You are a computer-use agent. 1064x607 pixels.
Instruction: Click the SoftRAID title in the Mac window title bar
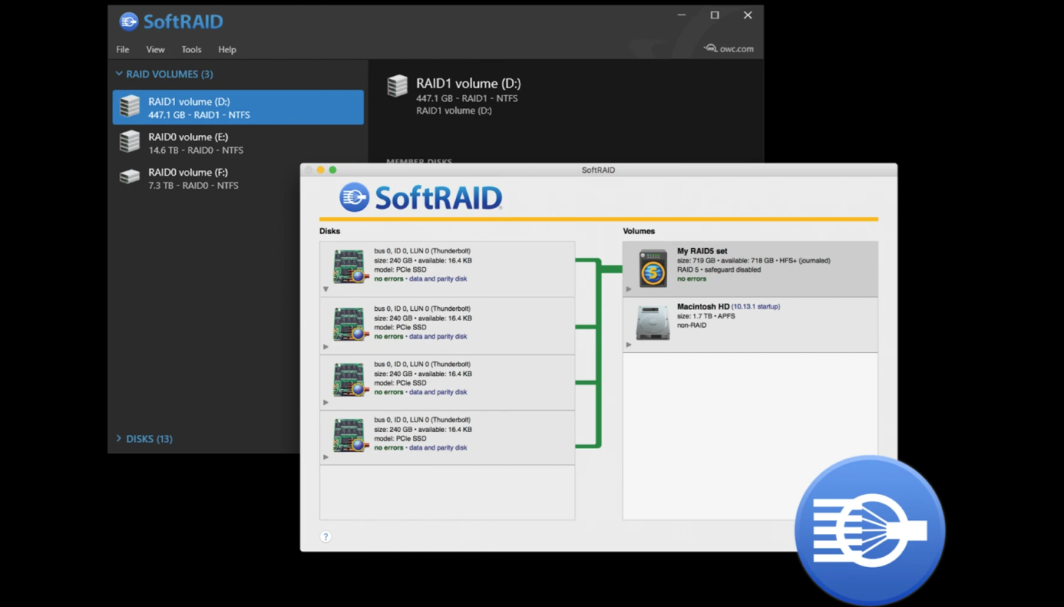pyautogui.click(x=598, y=170)
